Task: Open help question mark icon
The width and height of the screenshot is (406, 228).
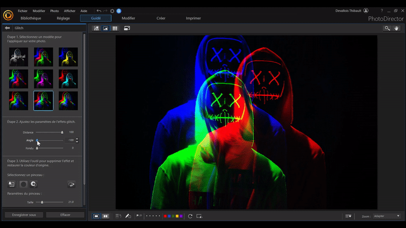Action: [x=382, y=11]
